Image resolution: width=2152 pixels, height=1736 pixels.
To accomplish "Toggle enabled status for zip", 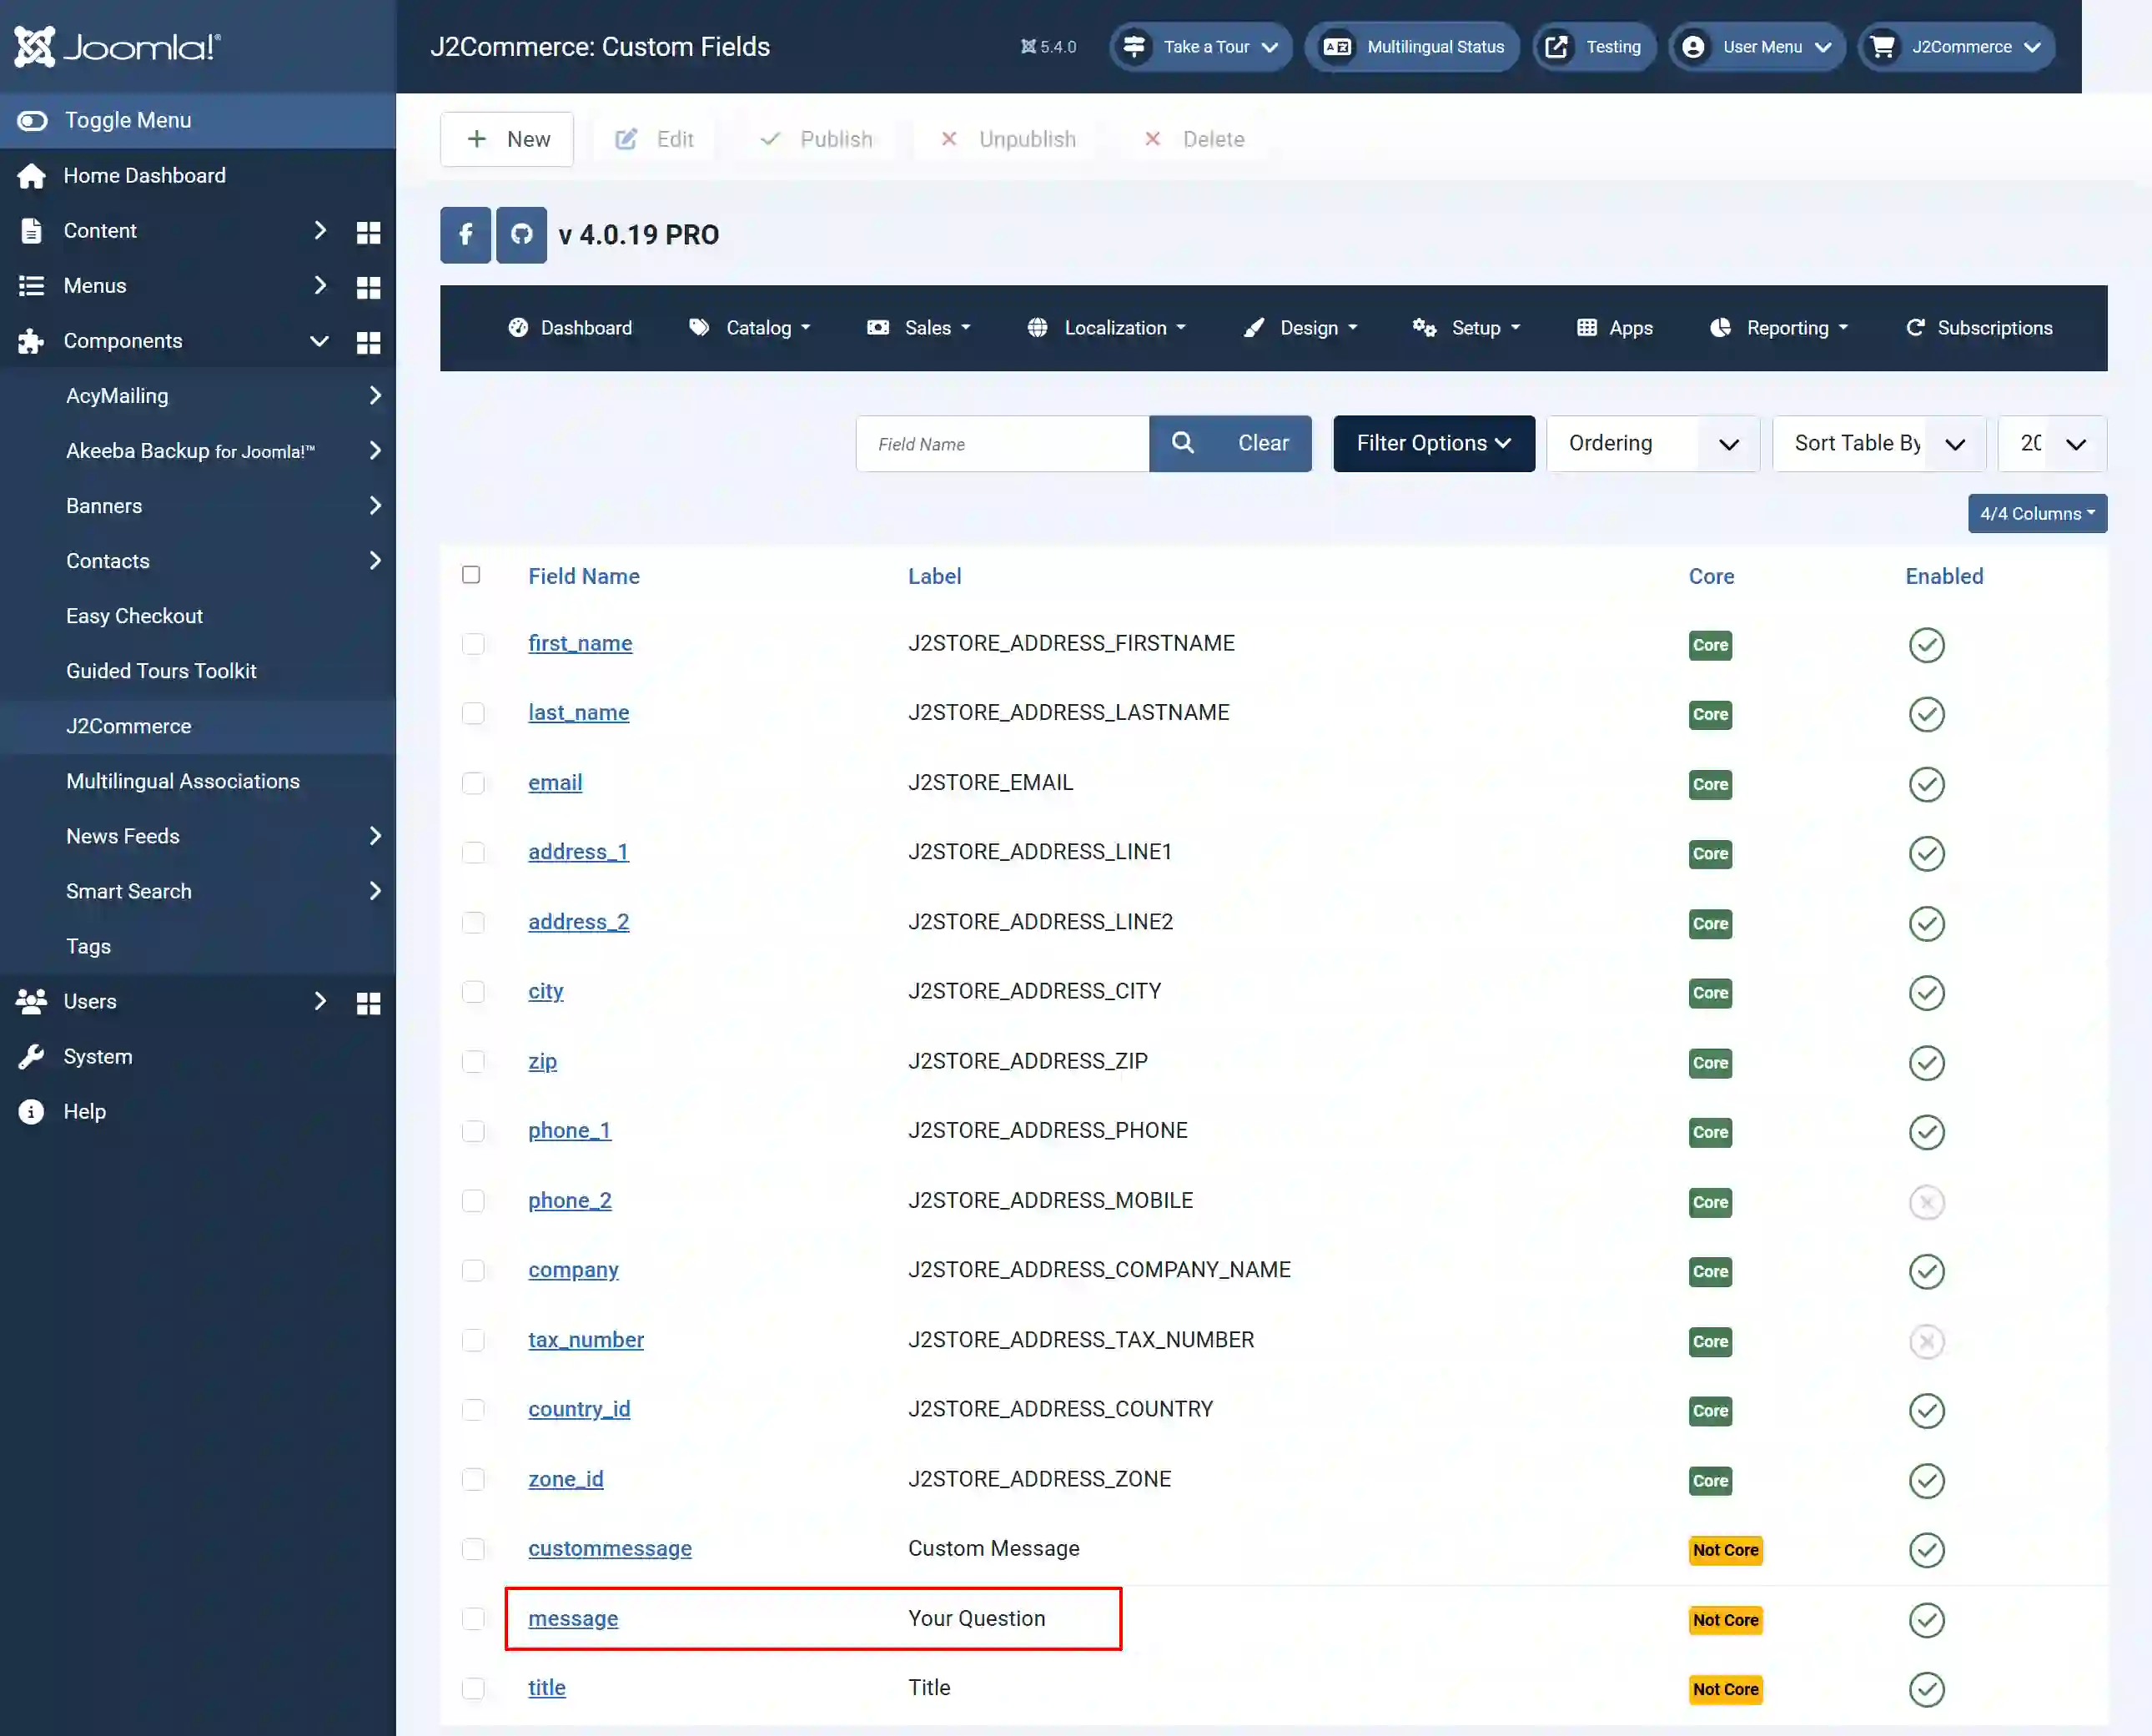I will (x=1926, y=1062).
